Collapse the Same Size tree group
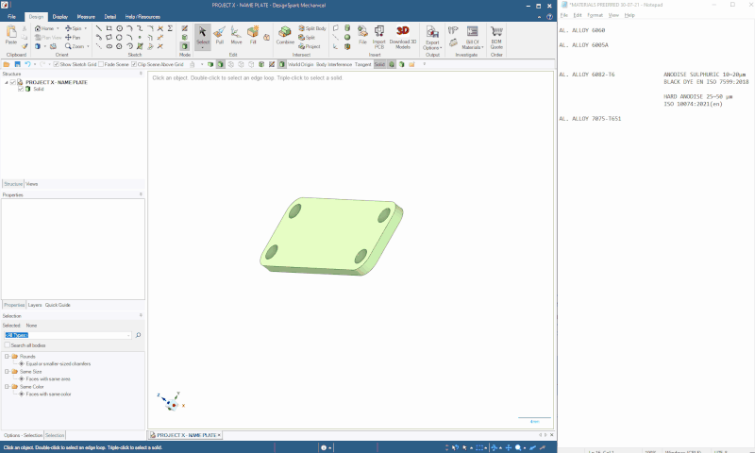This screenshot has height=453, width=755. 8,372
